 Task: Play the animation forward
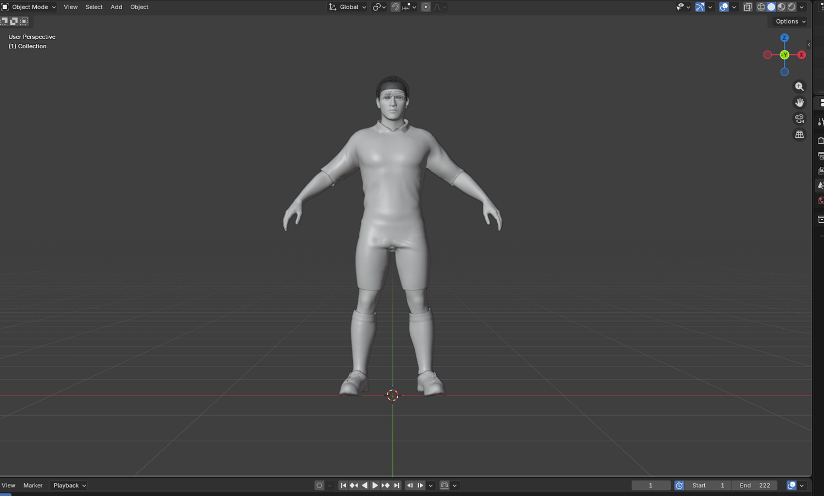point(375,486)
